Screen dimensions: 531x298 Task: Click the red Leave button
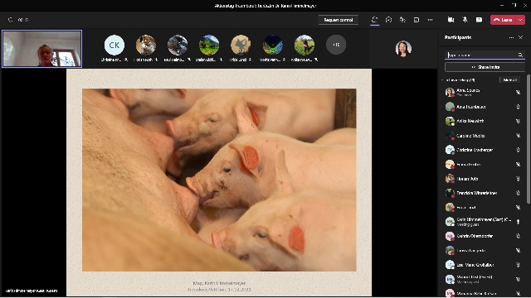(x=503, y=20)
